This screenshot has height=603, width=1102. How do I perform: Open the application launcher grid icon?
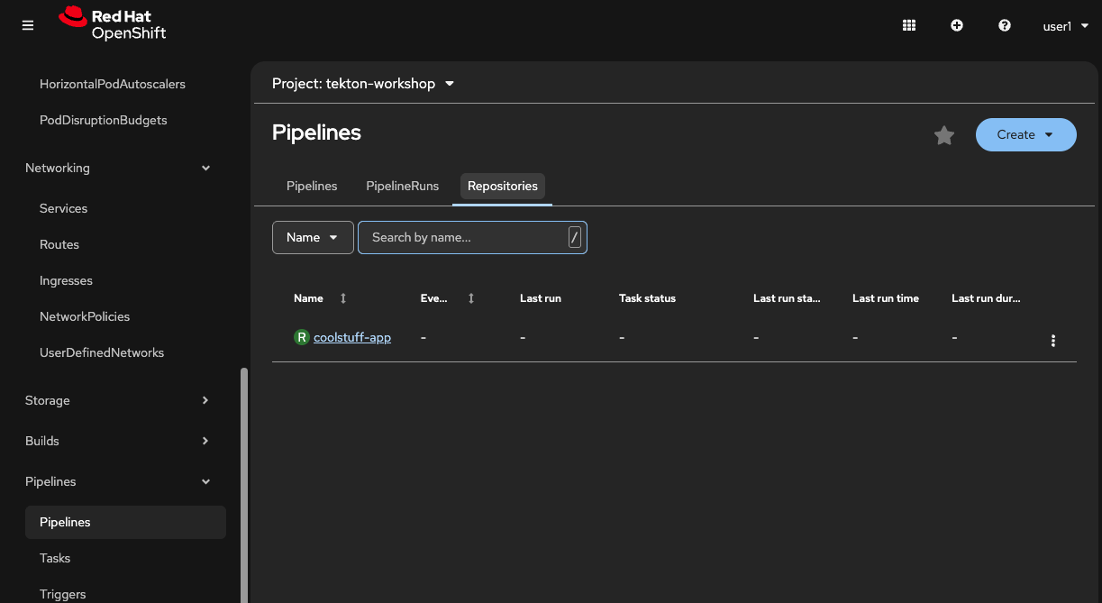click(x=909, y=25)
